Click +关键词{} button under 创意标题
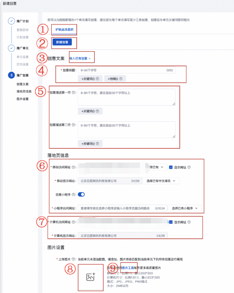This screenshot has height=293, width=234. pyautogui.click(x=90, y=79)
